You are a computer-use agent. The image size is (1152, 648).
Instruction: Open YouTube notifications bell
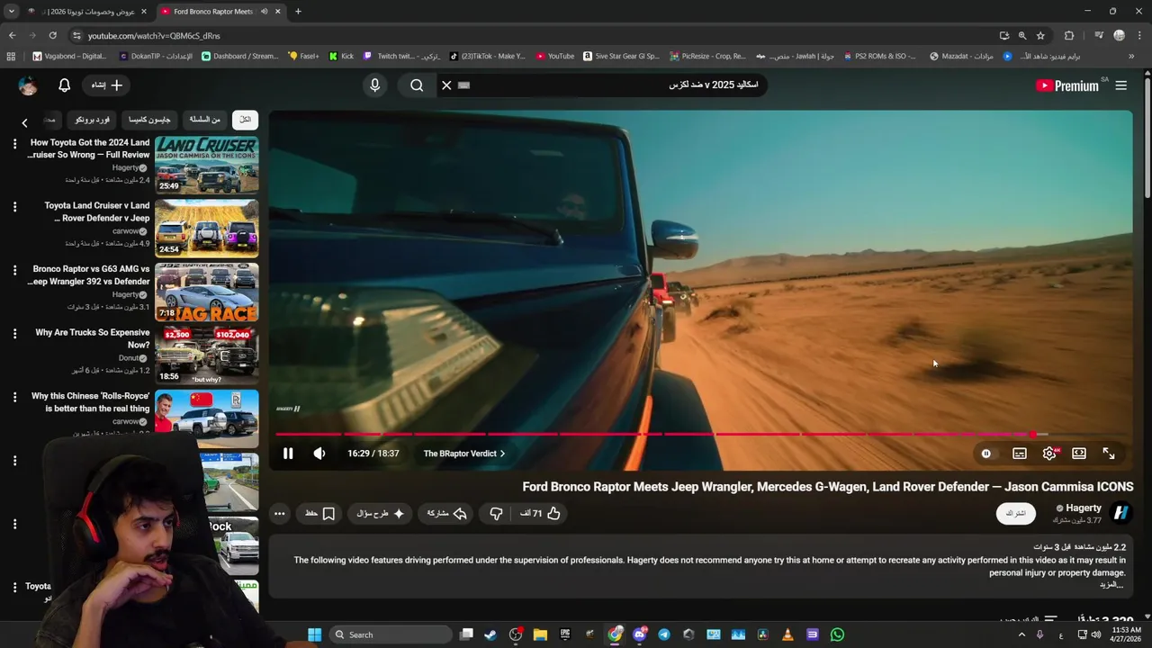click(64, 85)
